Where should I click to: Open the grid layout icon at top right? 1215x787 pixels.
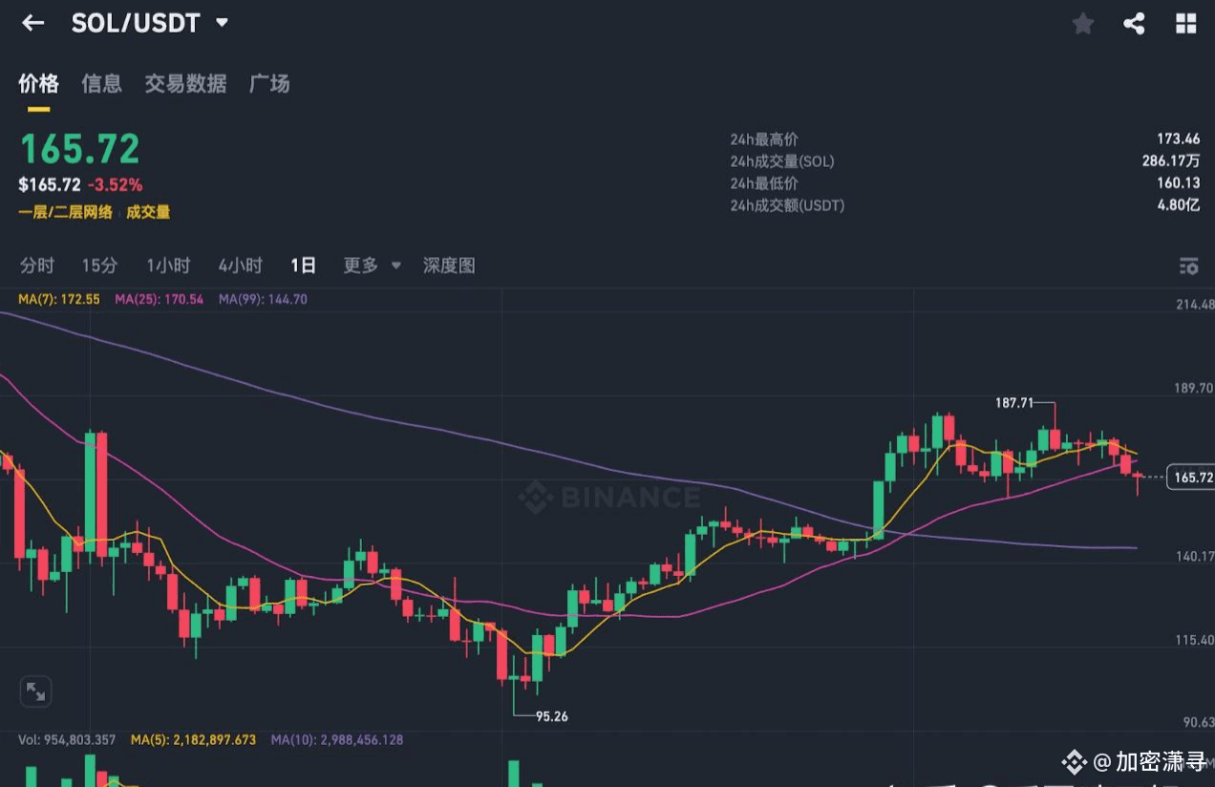point(1185,24)
